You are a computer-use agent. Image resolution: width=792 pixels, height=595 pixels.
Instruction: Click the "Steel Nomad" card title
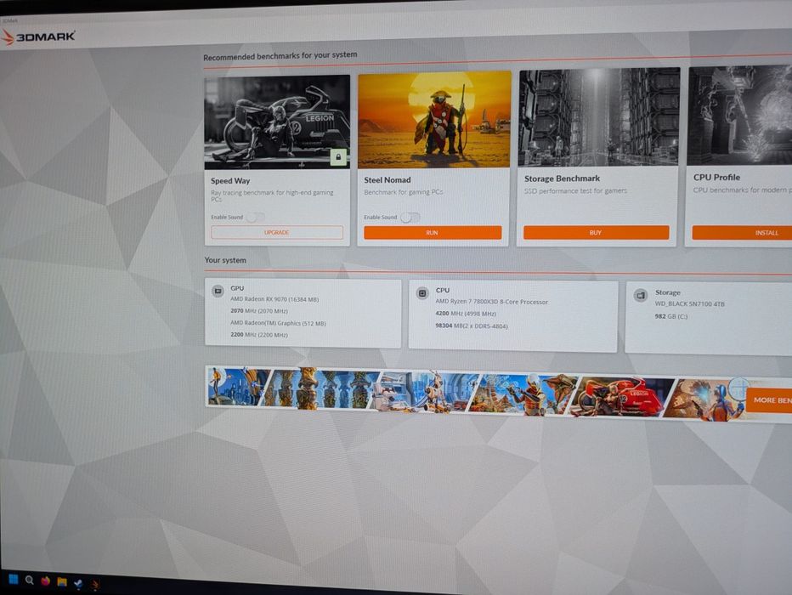tap(388, 180)
